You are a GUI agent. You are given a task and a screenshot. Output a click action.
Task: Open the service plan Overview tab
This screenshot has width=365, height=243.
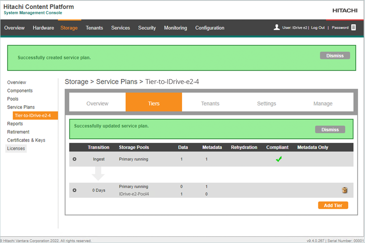click(97, 104)
